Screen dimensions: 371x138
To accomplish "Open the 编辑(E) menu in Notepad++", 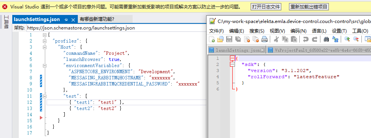I will [236, 31].
